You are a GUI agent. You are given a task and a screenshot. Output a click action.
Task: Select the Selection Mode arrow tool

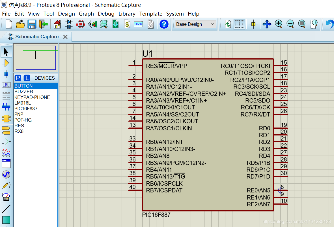[6, 52]
